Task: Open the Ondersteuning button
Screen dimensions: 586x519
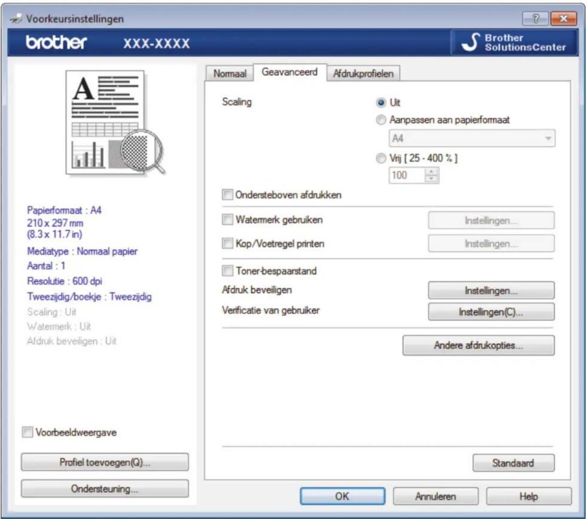Action: click(x=105, y=489)
